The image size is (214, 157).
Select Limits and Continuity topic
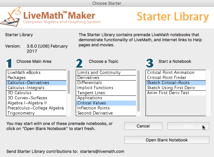pyautogui.click(x=106, y=73)
